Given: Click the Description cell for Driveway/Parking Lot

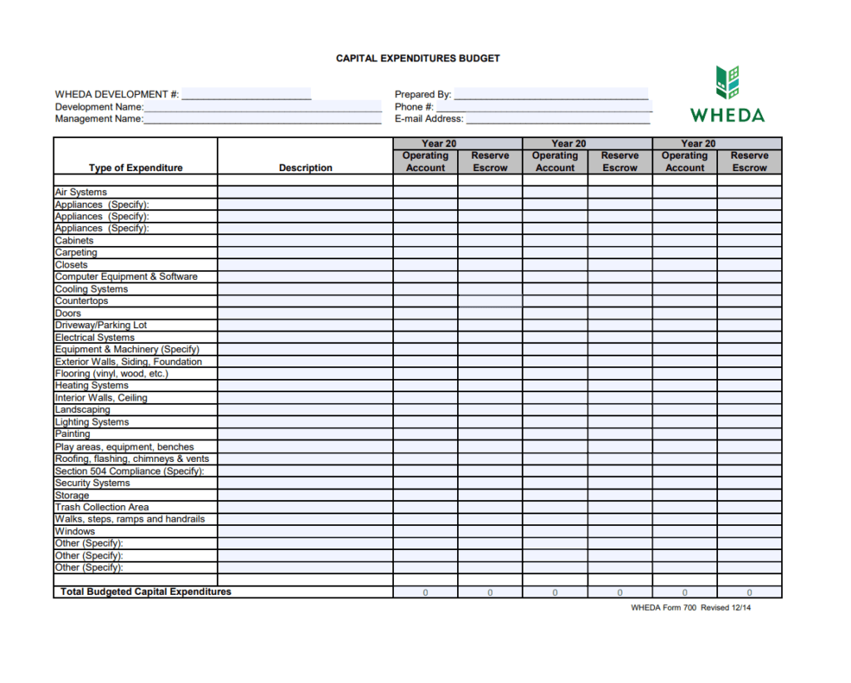Looking at the screenshot, I should (305, 326).
